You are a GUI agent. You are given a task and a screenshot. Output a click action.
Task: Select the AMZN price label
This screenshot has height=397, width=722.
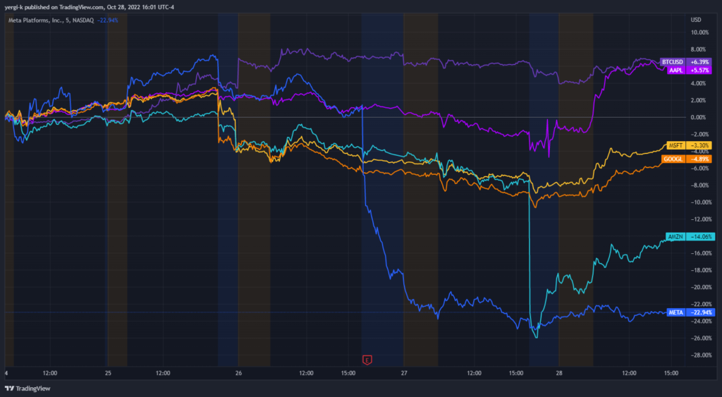click(x=676, y=237)
